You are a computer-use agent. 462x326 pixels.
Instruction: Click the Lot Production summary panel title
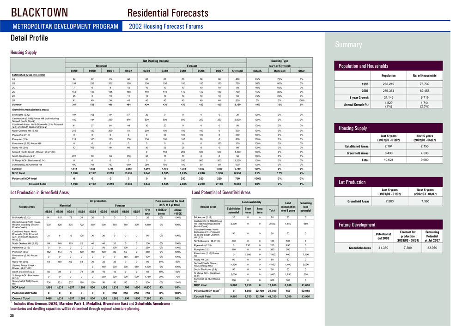352,182
